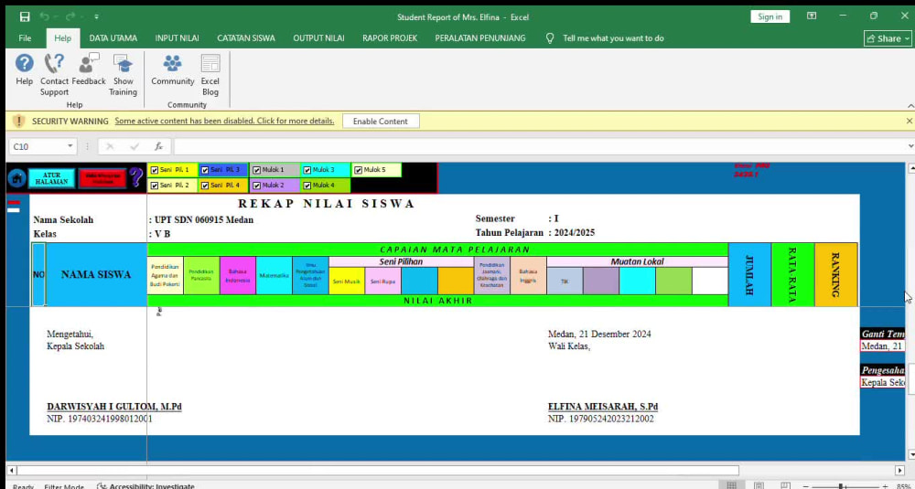The image size is (915, 489).
Task: Switch to Normal view in status bar
Action: pyautogui.click(x=732, y=485)
